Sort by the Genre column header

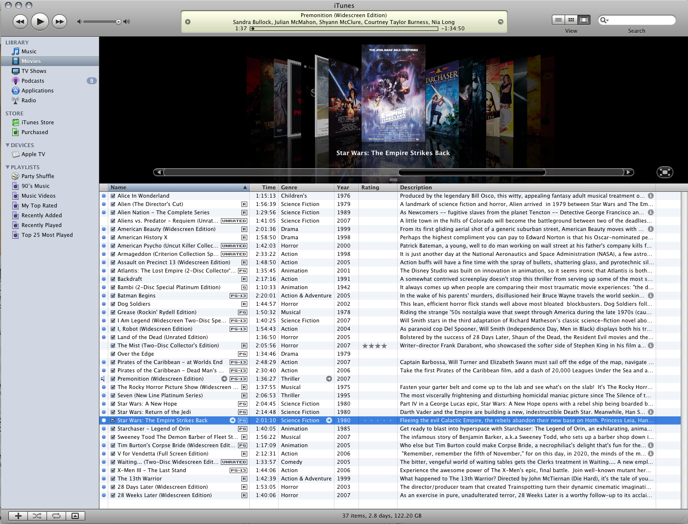coord(307,187)
